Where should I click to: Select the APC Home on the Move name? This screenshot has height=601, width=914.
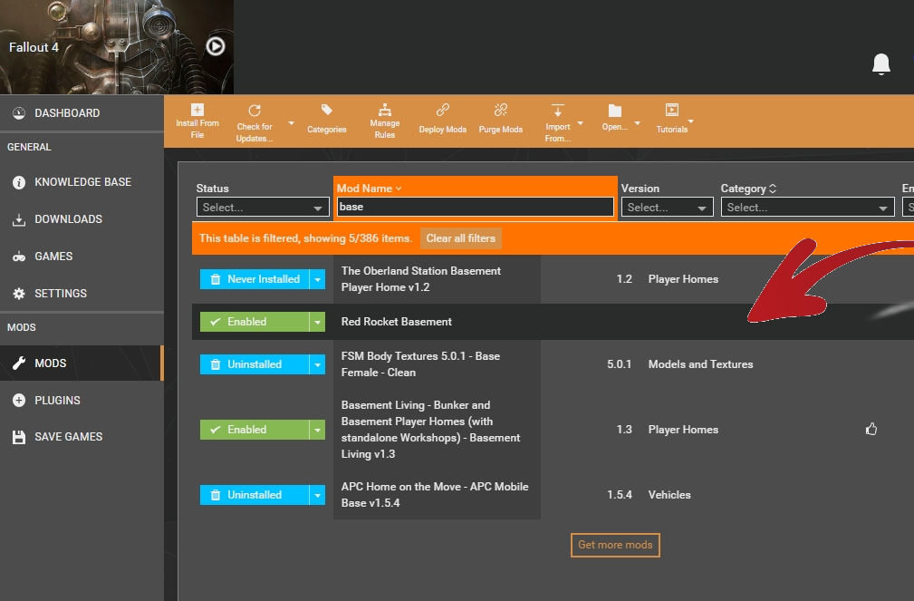[x=435, y=495]
